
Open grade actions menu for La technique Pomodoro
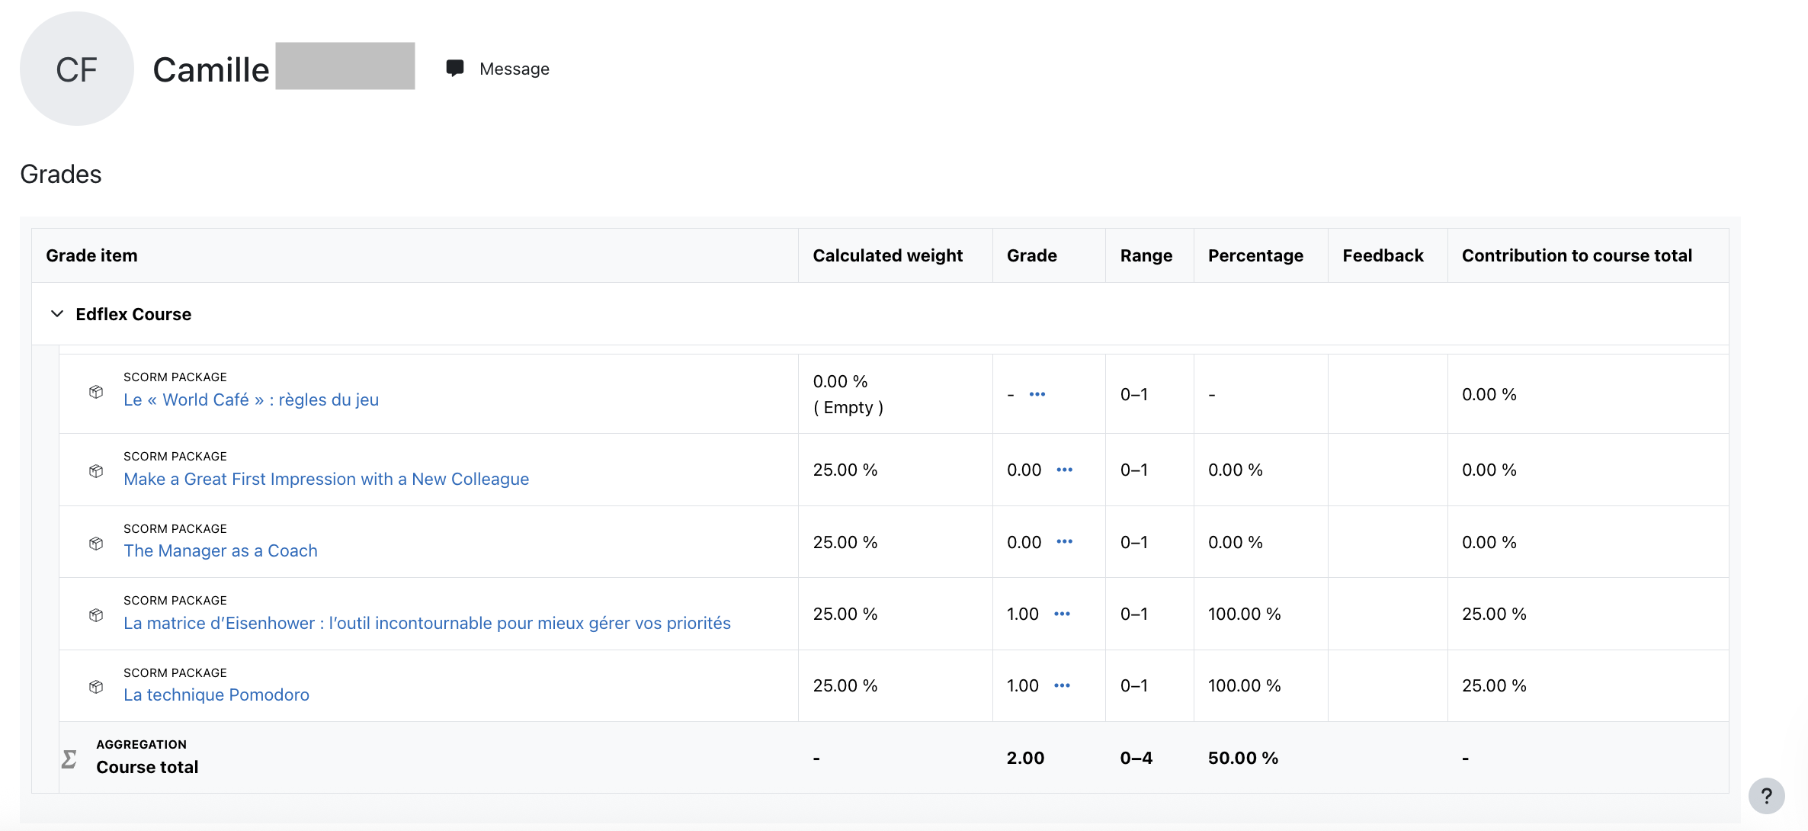(x=1063, y=685)
